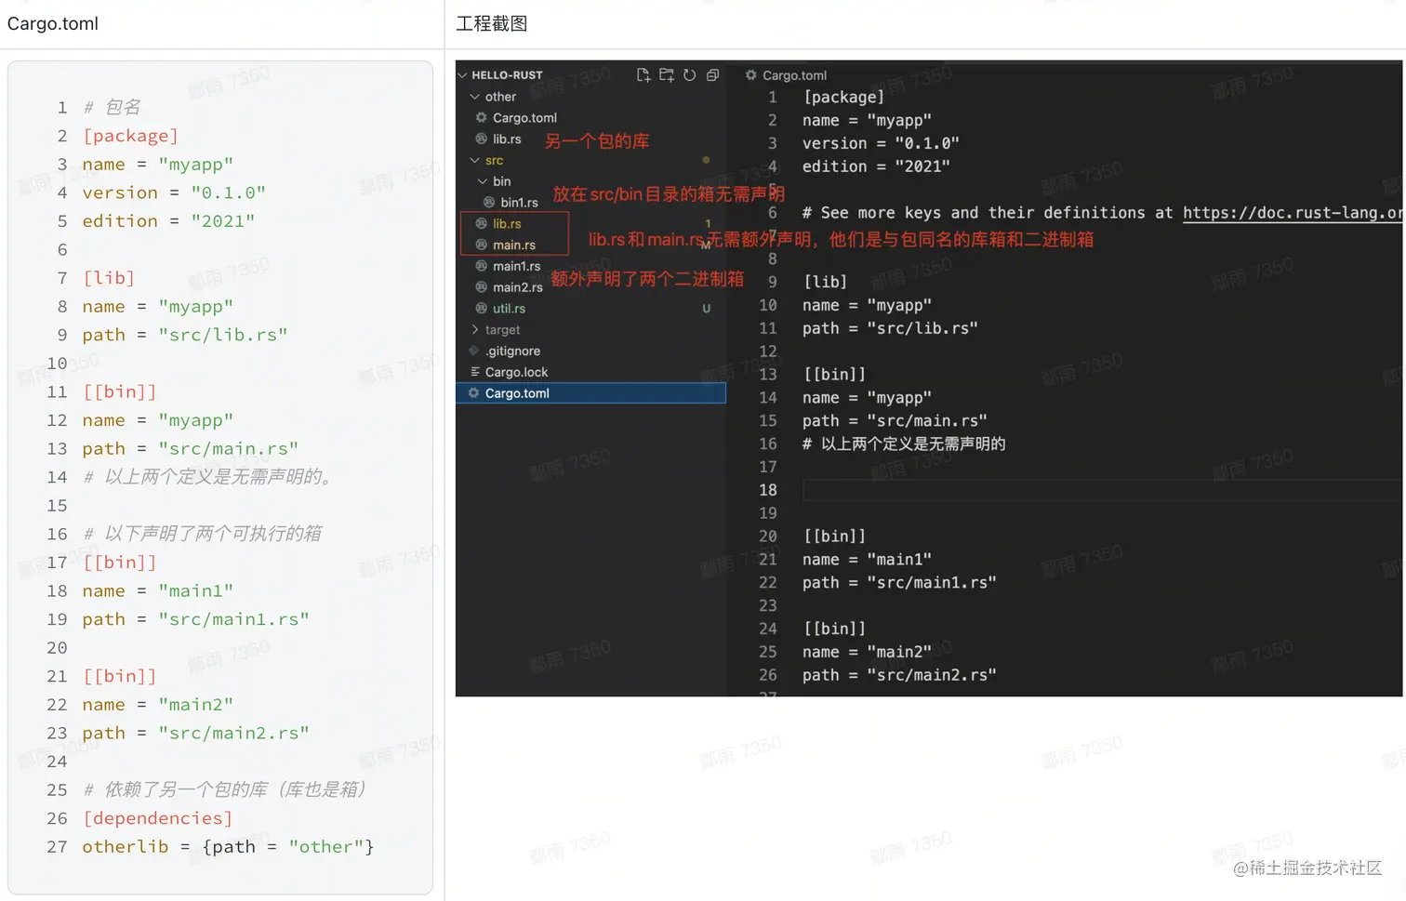Collapse the HELLO-RUST root section
Screen dimensions: 1406x901
462,75
